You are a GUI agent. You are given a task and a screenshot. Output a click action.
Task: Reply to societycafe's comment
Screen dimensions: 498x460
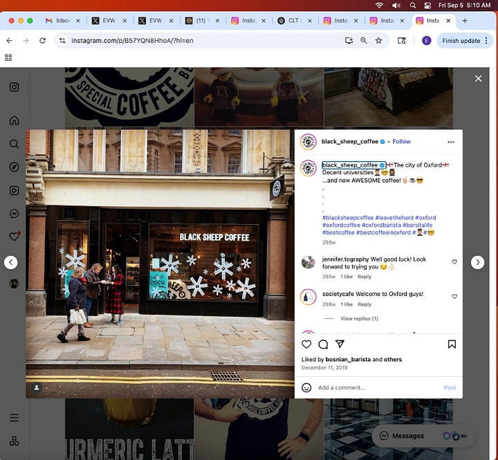[x=365, y=304]
